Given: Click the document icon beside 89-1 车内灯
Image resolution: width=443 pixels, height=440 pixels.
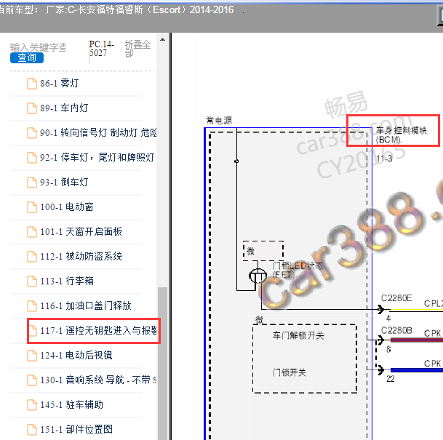Looking at the screenshot, I should (32, 108).
